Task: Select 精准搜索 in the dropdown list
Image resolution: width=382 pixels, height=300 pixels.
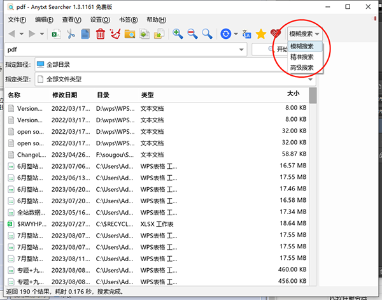Action: (x=305, y=57)
